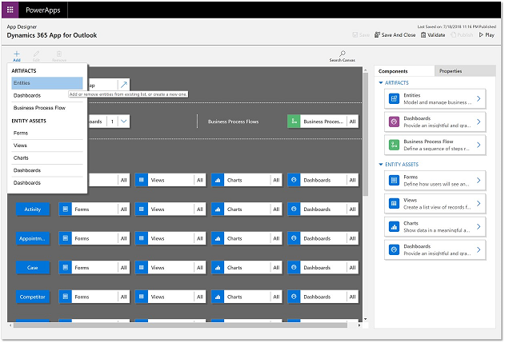Click Charts icon in Components panel
This screenshot has height=343, width=505.
394,227
